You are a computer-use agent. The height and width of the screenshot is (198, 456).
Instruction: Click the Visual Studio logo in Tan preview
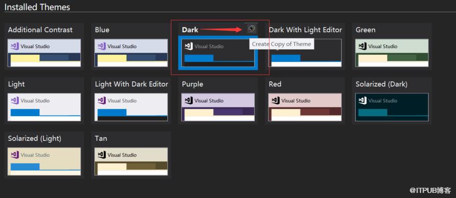[x=101, y=155]
